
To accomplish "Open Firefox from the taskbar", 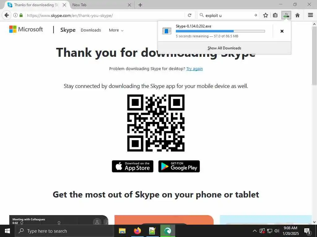I will pos(137,231).
